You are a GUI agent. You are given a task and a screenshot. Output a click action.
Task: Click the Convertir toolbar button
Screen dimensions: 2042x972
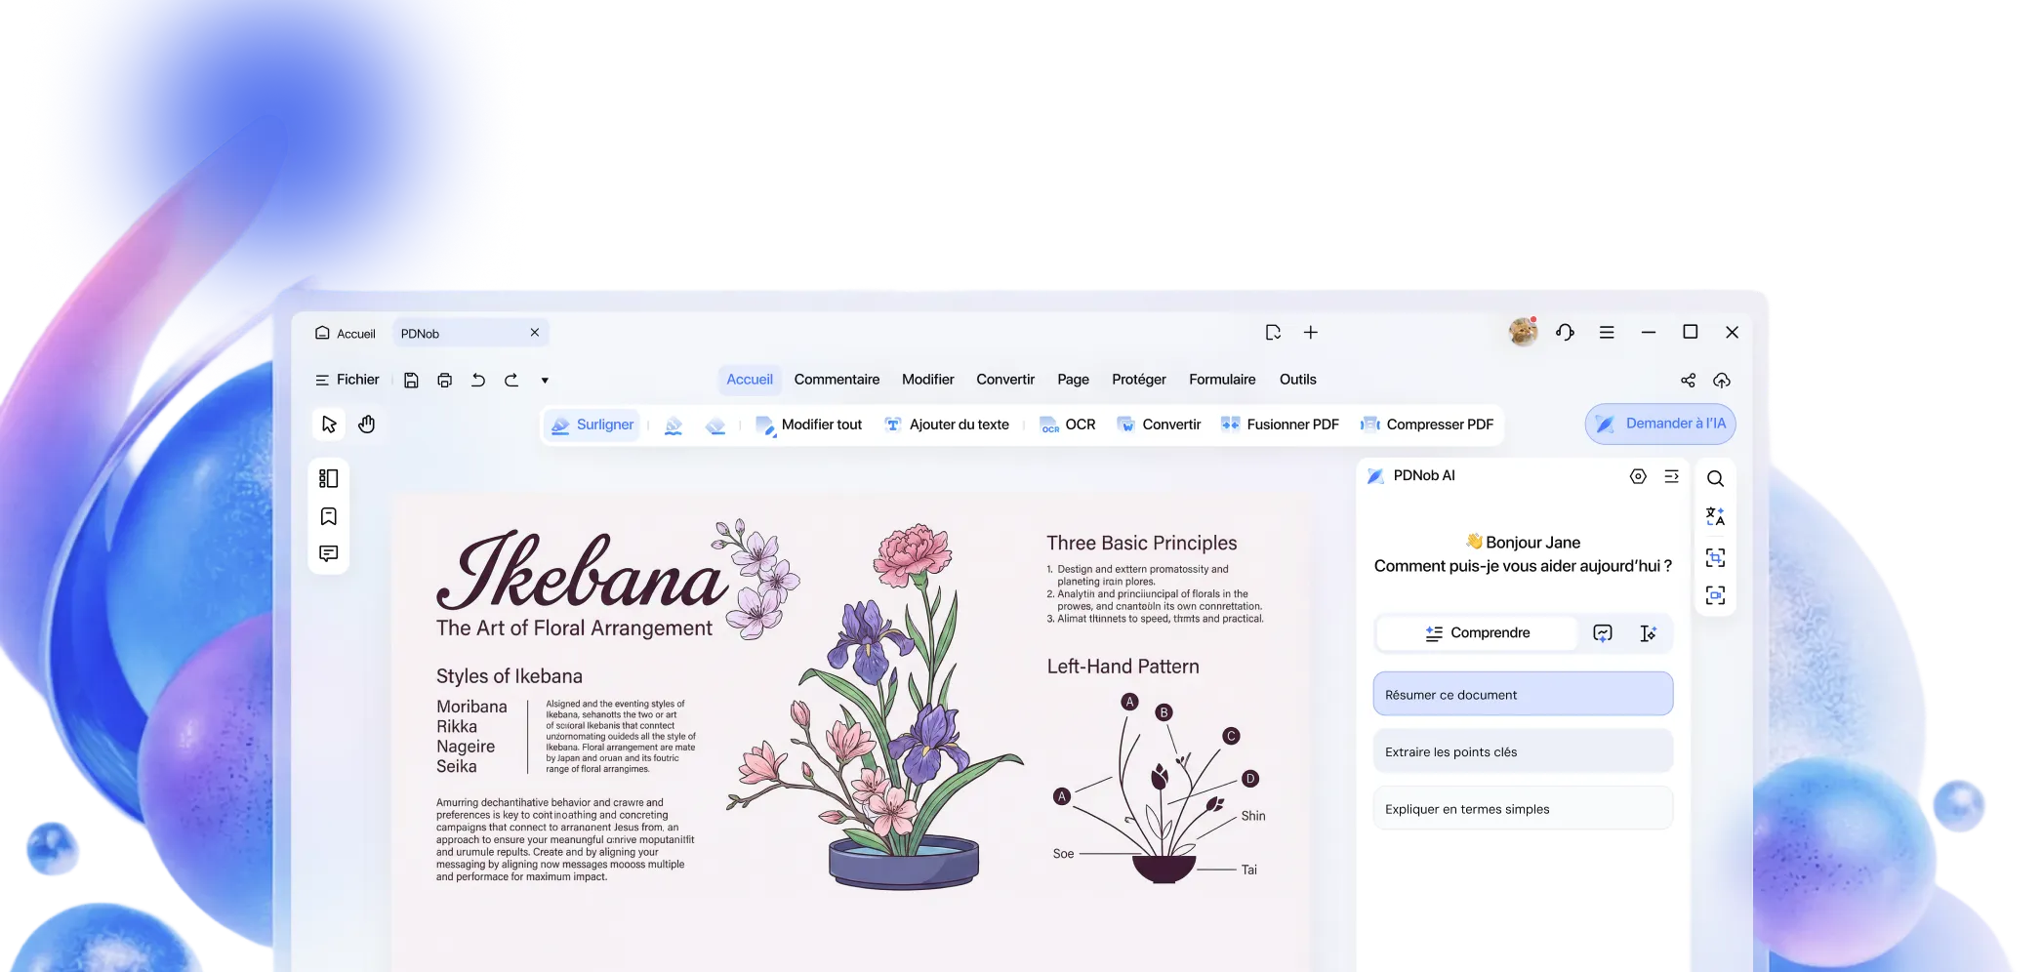[x=1159, y=425]
